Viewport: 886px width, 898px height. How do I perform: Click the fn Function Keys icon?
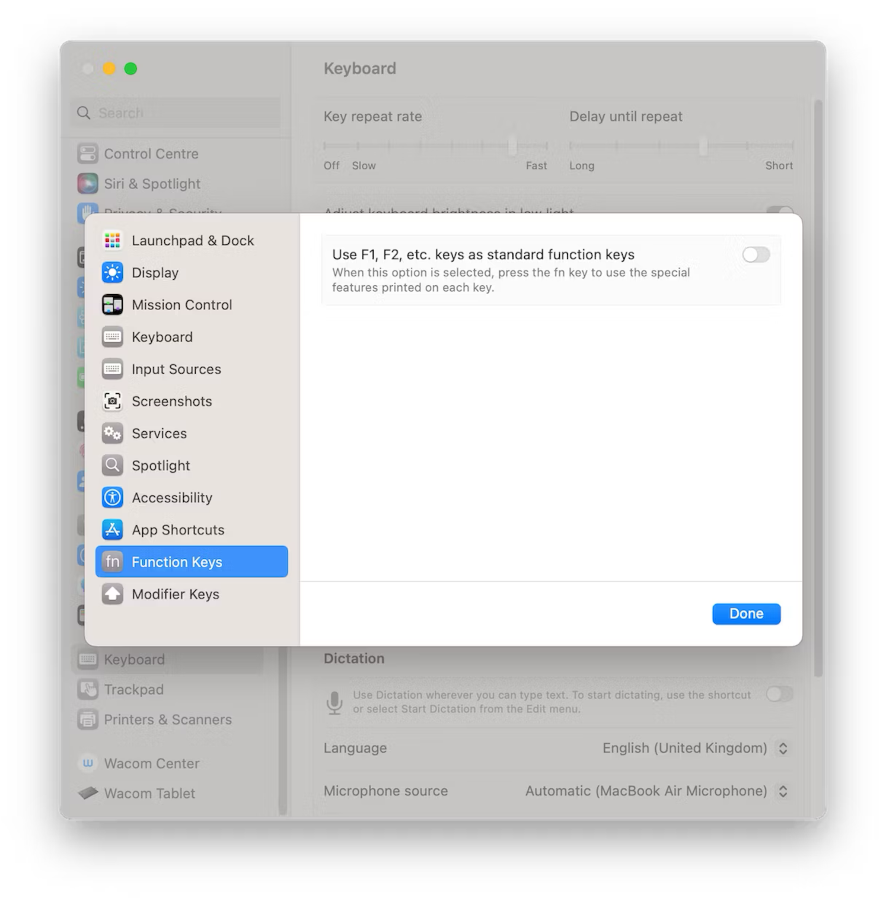coord(113,562)
